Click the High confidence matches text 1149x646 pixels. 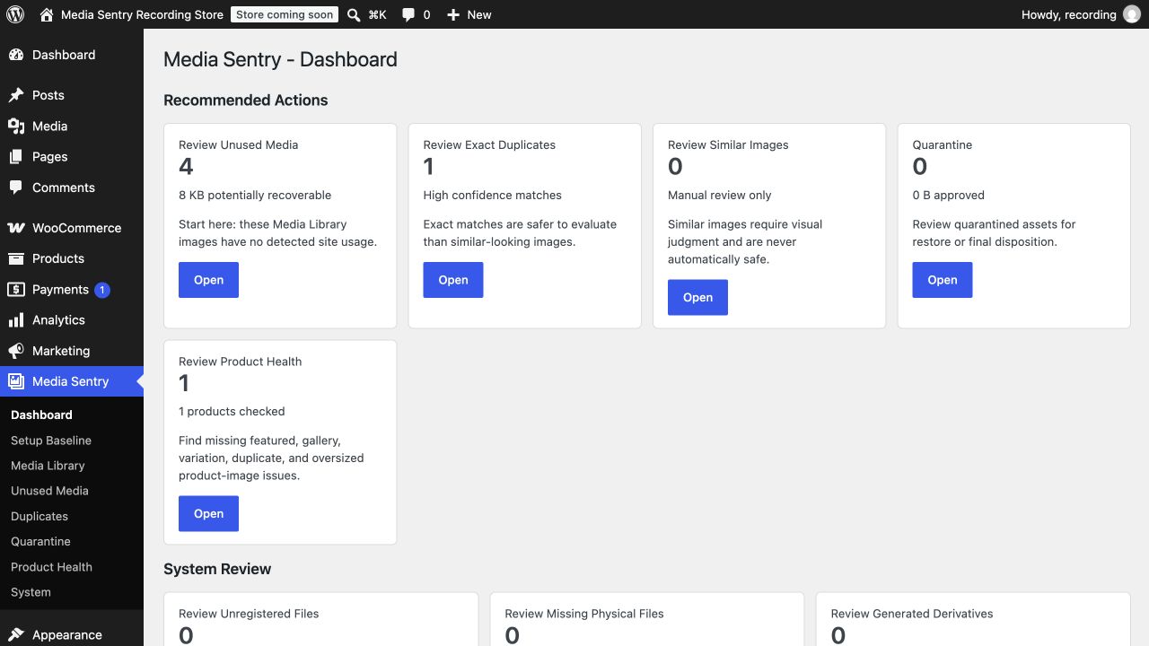[x=493, y=195]
